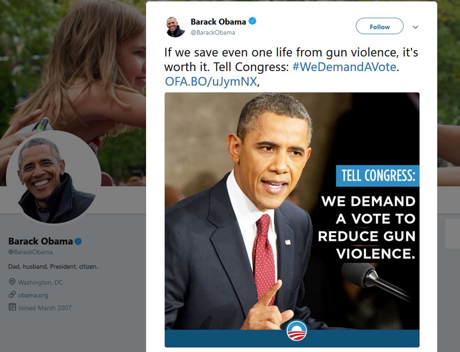Click the location pin icon
Image resolution: width=460 pixels, height=352 pixels.
[12, 282]
